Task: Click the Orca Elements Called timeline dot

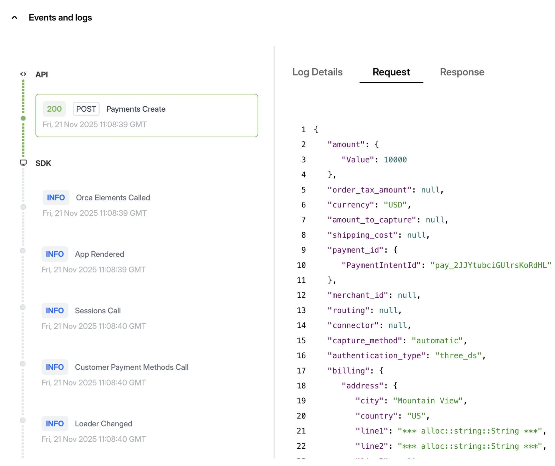Action: (23, 207)
